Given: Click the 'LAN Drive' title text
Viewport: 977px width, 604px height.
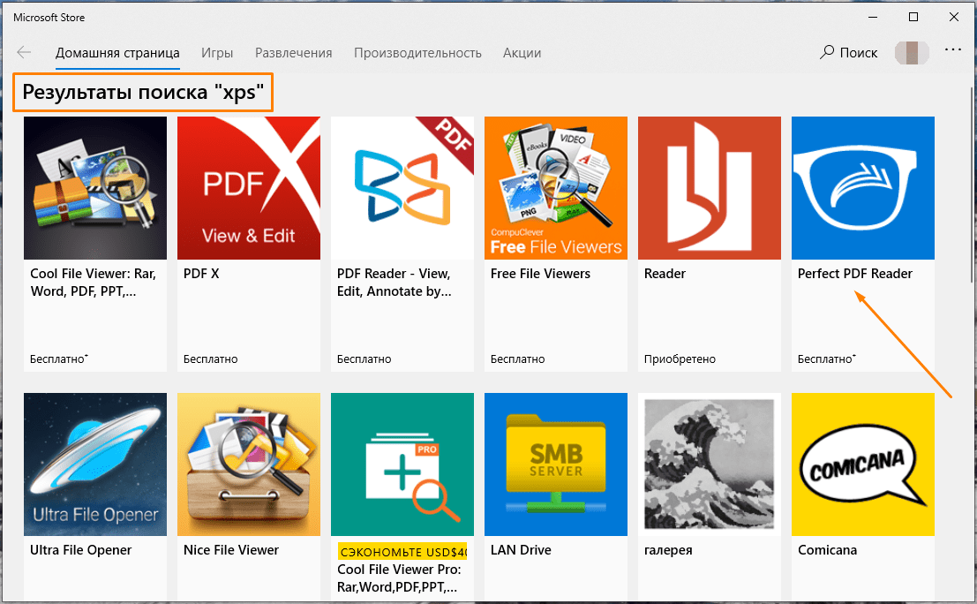Looking at the screenshot, I should pos(521,550).
